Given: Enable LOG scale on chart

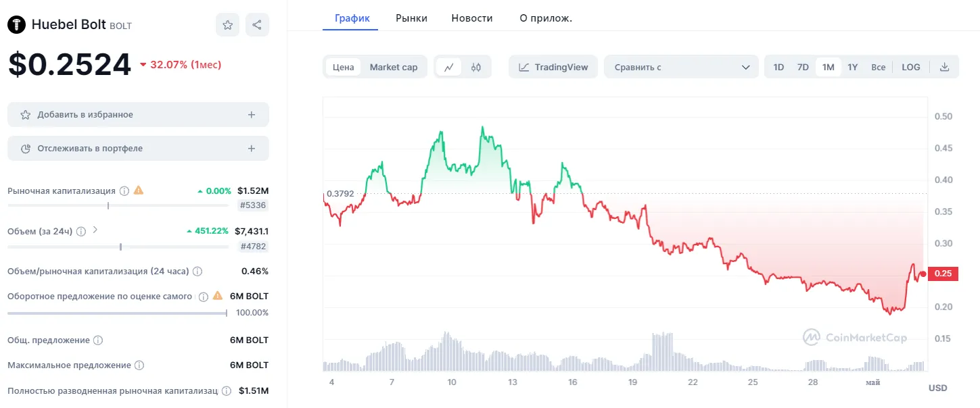Looking at the screenshot, I should coord(911,67).
